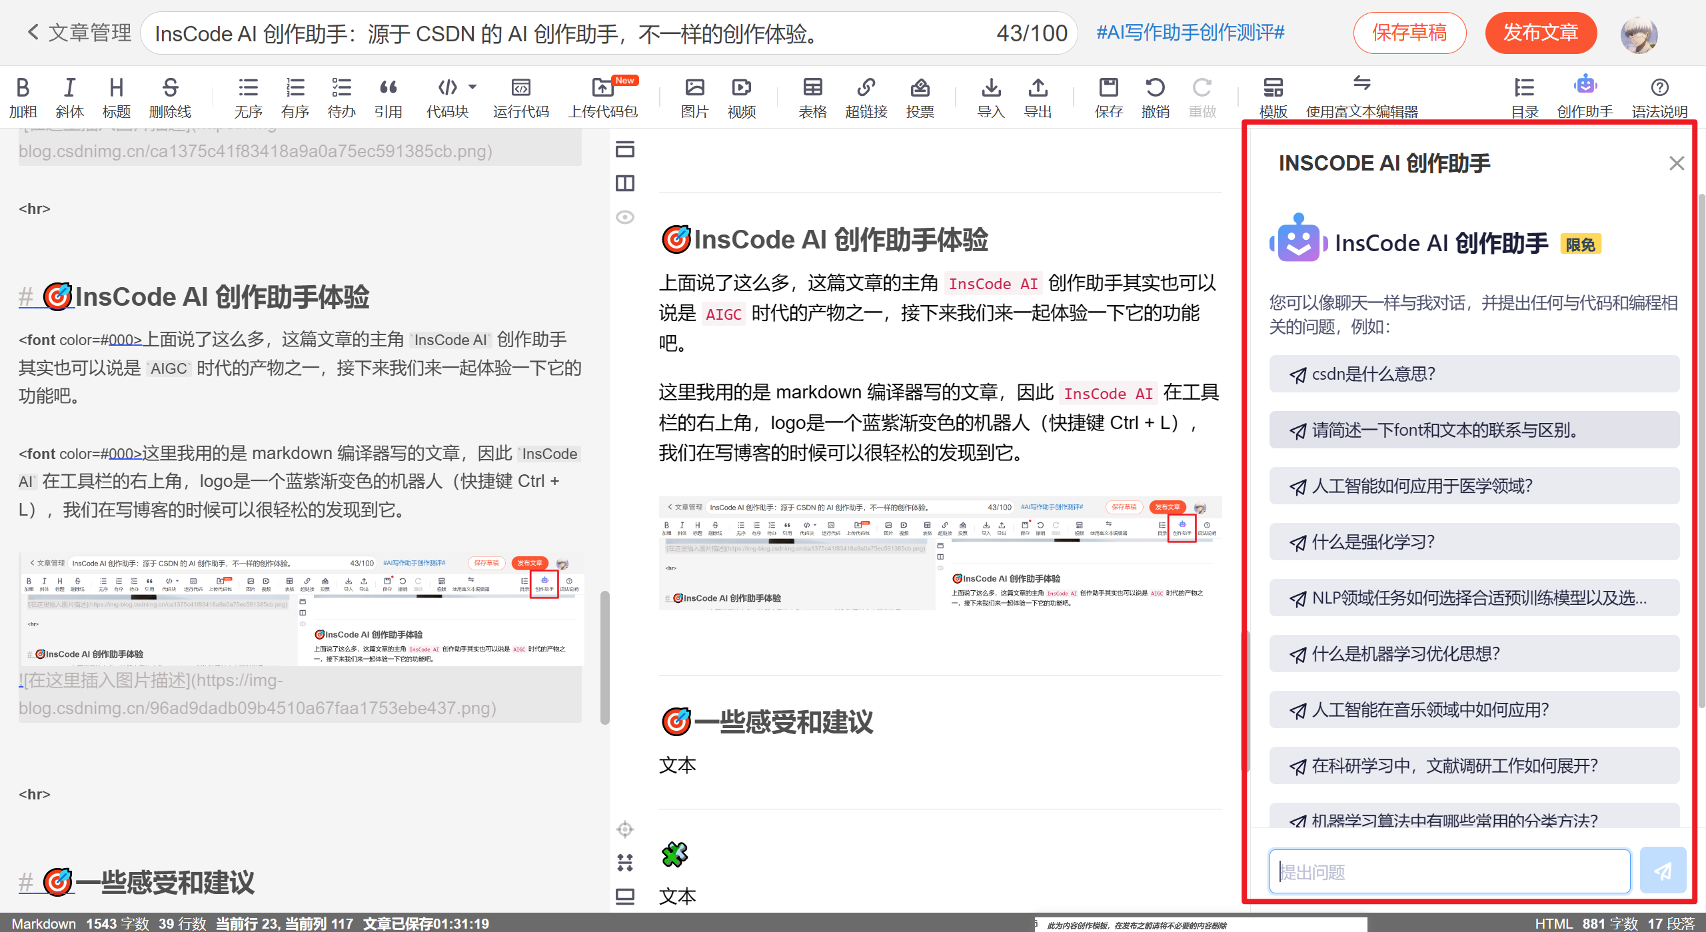Toggle fullscreen monitor icon in divider
Screen dimensions: 1706x932
click(625, 897)
